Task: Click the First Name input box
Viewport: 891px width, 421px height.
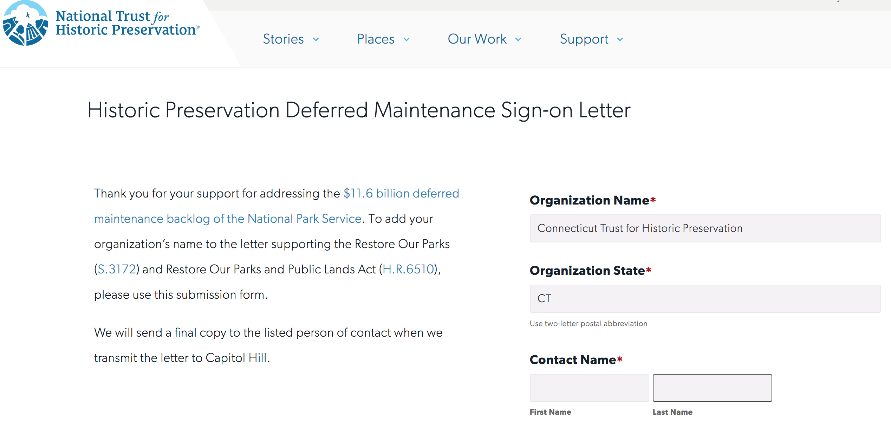Action: coord(589,388)
